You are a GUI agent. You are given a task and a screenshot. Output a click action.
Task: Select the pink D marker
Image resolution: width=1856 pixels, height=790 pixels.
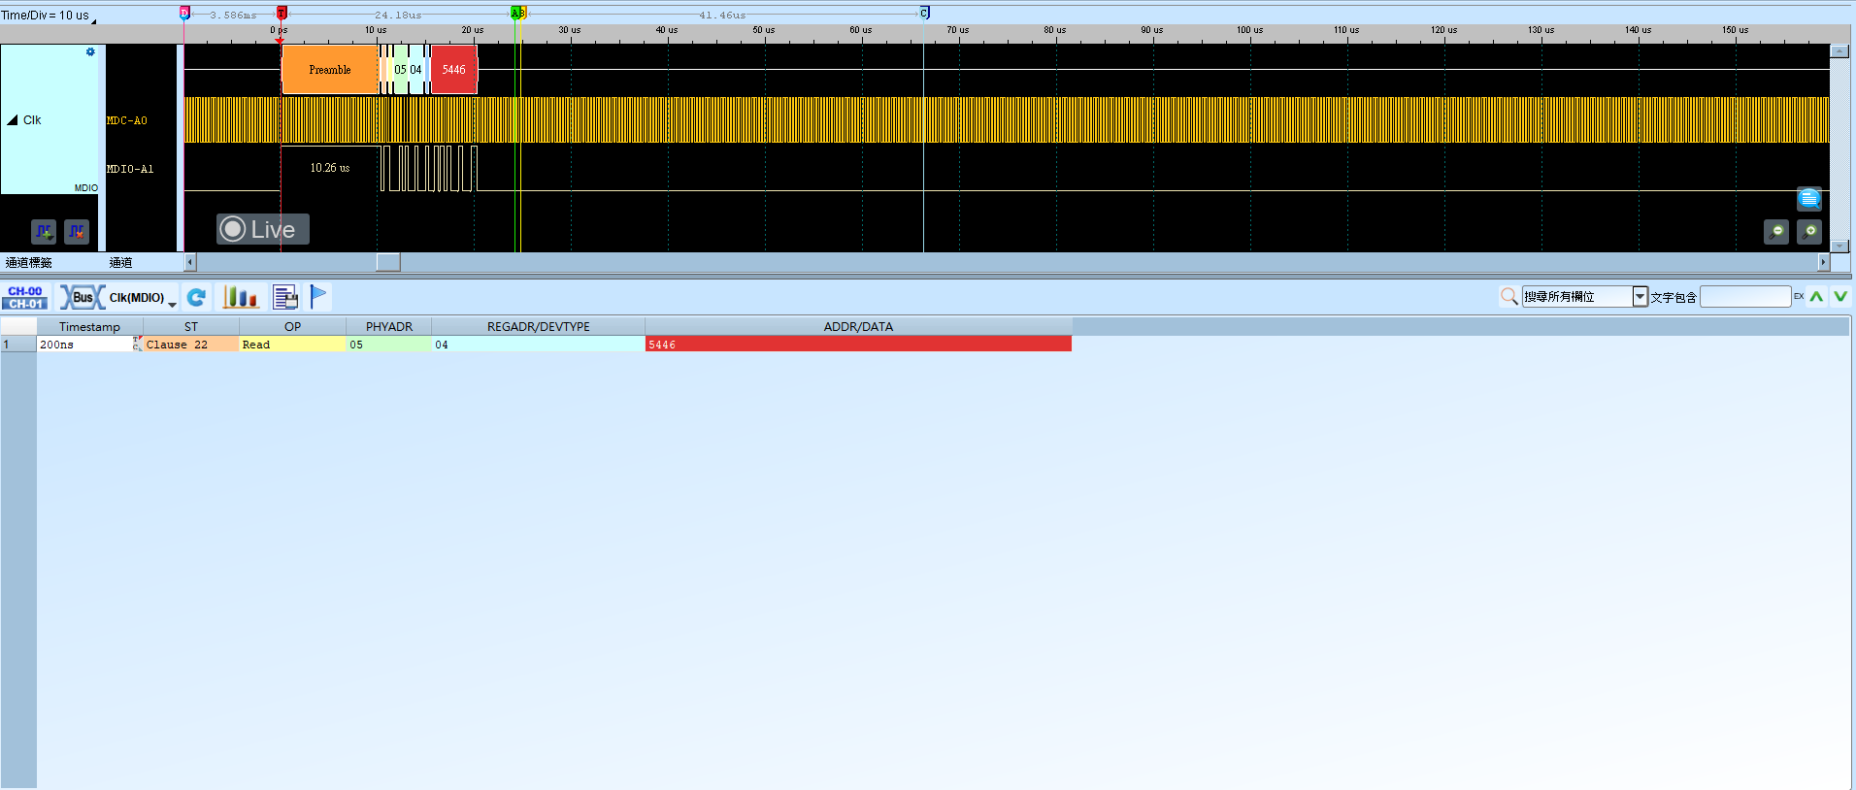(184, 13)
